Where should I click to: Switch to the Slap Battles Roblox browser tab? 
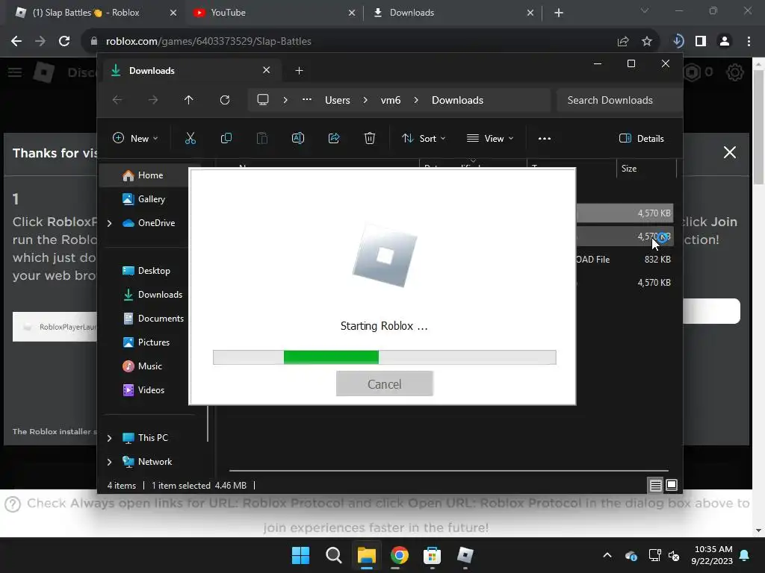[93, 13]
